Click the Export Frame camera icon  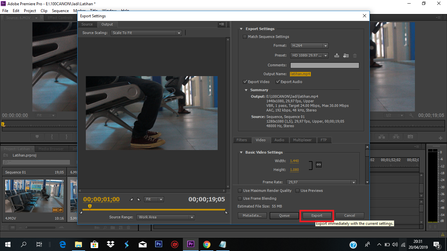click(410, 137)
